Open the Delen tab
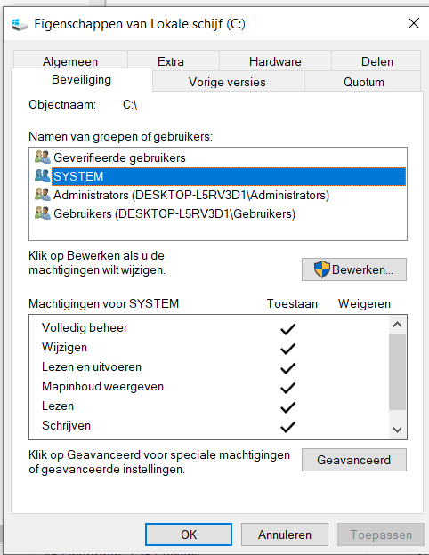This screenshot has height=555, width=429. click(376, 61)
